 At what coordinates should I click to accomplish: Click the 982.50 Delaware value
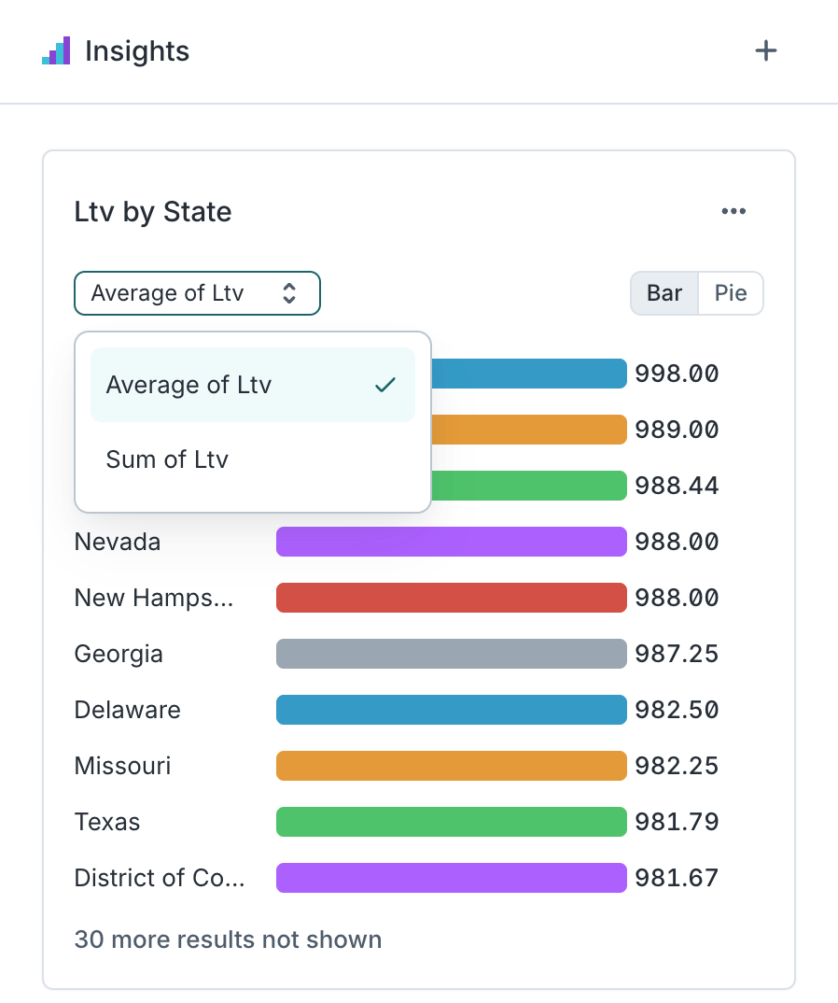point(677,710)
